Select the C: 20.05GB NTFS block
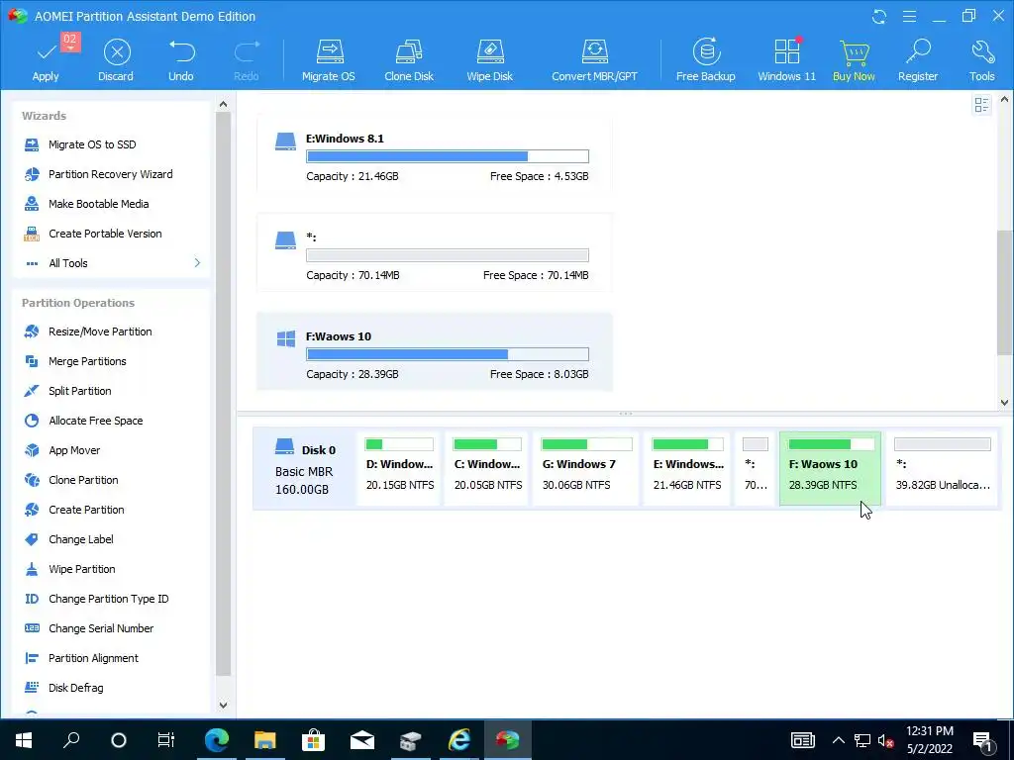The width and height of the screenshot is (1014, 760). (x=487, y=469)
